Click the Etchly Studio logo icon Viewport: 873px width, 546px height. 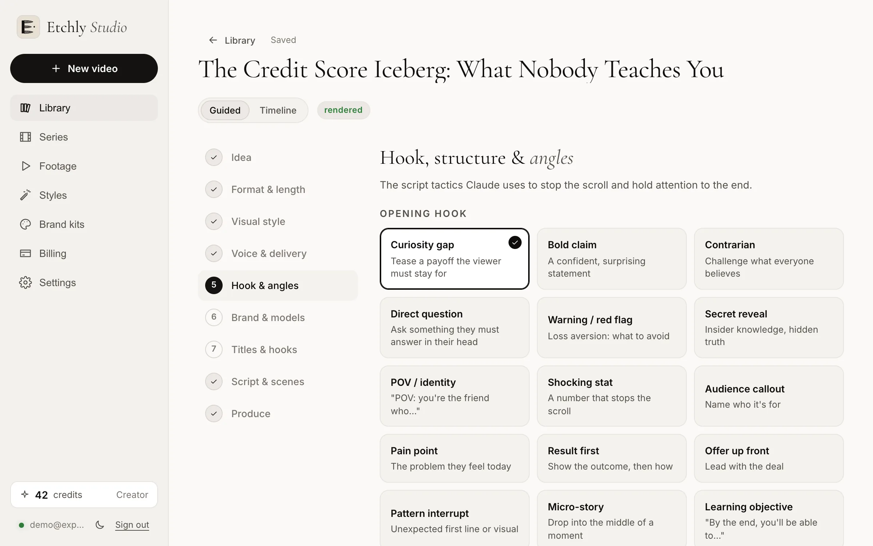click(x=28, y=27)
